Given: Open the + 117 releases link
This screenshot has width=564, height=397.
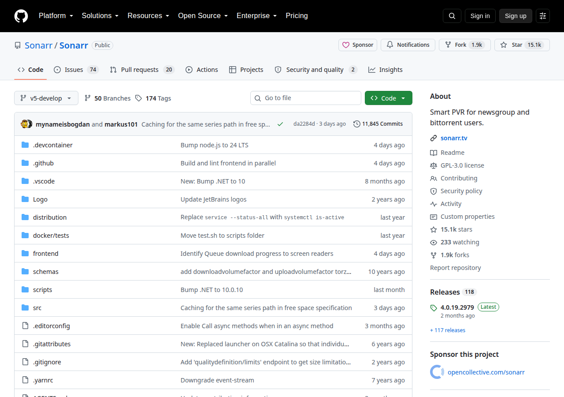Looking at the screenshot, I should [x=448, y=330].
